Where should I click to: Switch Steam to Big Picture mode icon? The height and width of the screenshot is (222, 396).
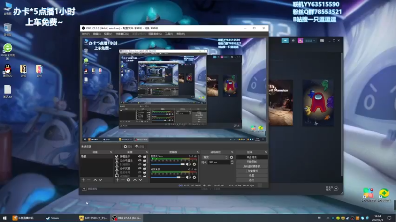coord(322,41)
